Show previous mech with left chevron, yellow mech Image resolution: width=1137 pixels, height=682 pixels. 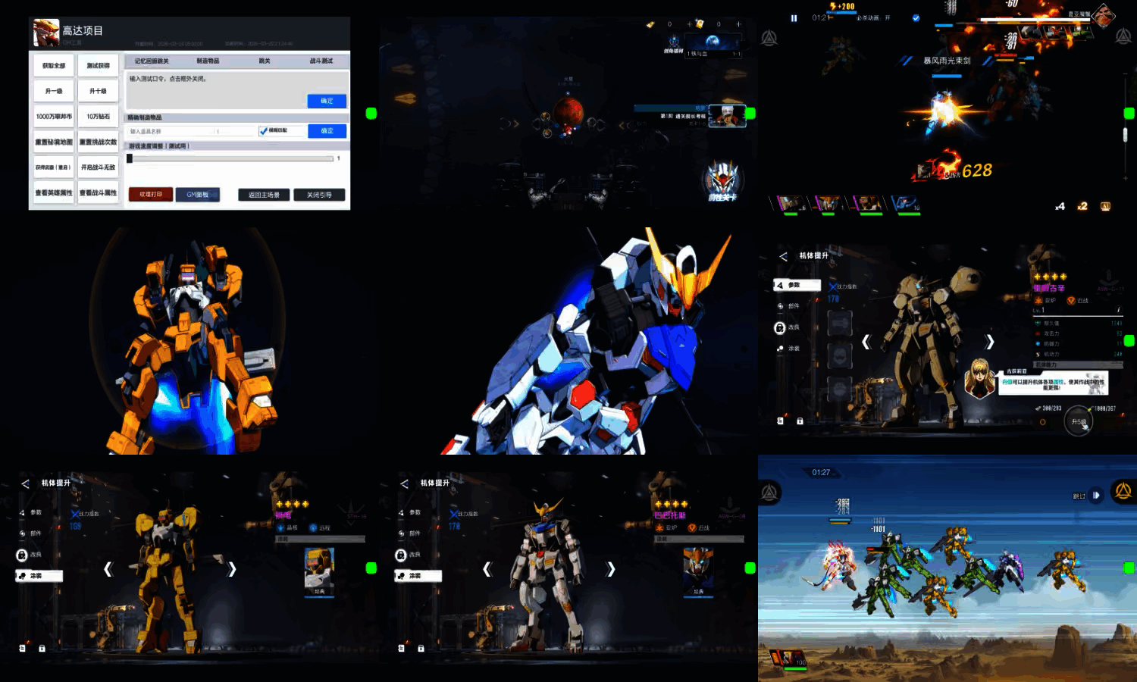tap(108, 569)
